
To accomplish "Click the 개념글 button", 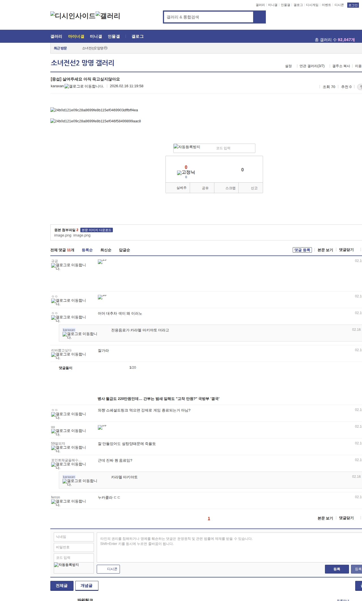I will 87,586.
